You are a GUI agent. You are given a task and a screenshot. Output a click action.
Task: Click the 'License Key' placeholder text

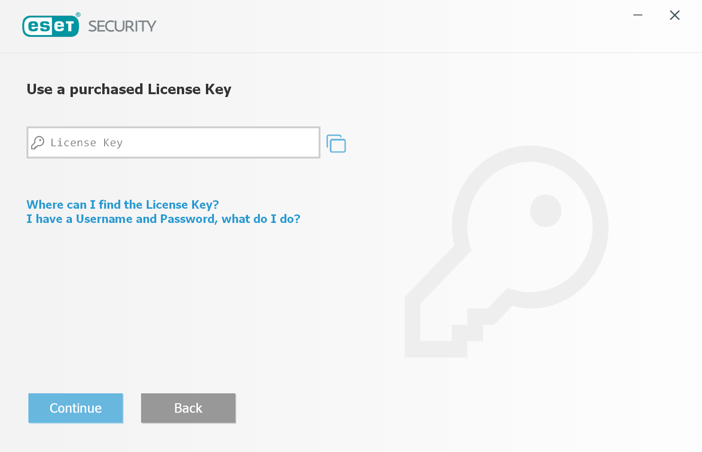pyautogui.click(x=87, y=142)
